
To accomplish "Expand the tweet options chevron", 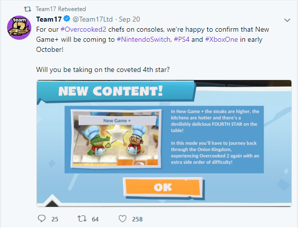I will tap(287, 20).
